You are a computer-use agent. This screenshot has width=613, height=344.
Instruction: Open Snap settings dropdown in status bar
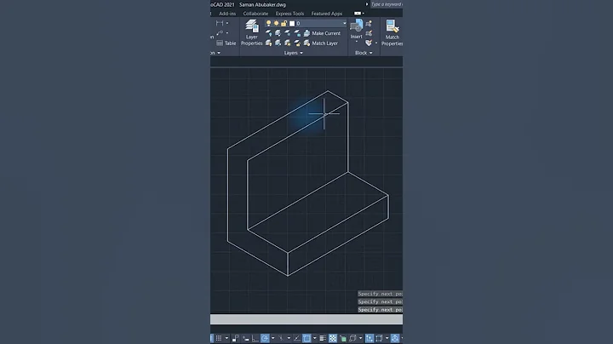click(x=226, y=338)
